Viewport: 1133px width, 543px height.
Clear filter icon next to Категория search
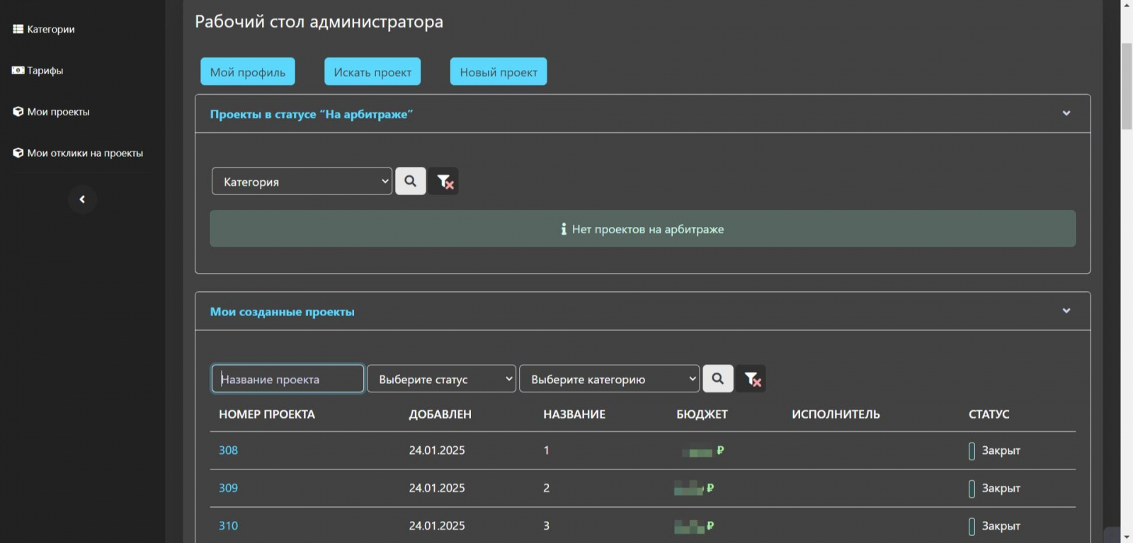(x=444, y=181)
